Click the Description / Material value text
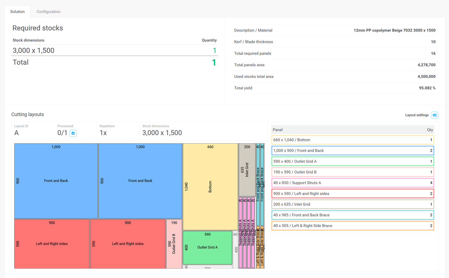449x278 pixels. pos(395,30)
